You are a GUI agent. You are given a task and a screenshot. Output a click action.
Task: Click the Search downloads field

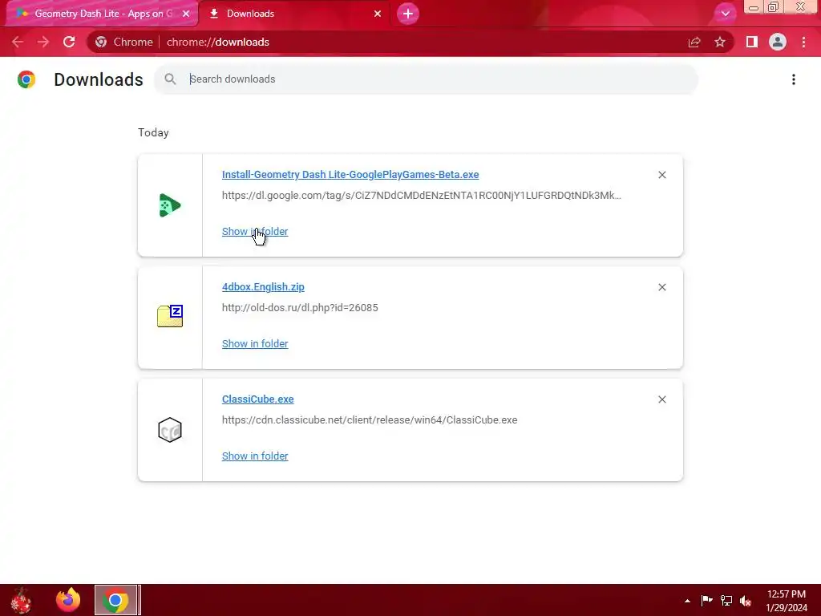(426, 79)
